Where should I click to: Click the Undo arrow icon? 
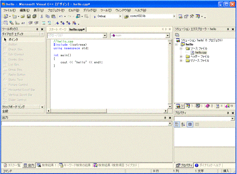pyautogui.click(x=61, y=16)
